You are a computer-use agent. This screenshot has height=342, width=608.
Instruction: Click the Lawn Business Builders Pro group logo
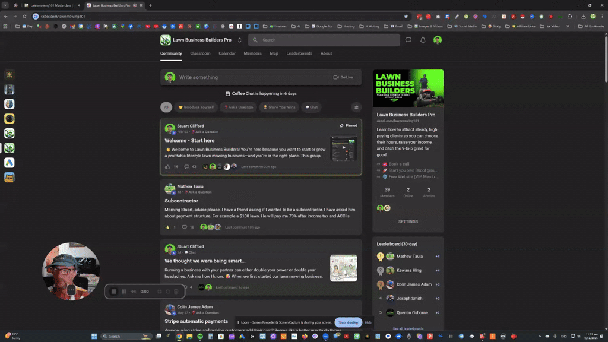pos(166,40)
